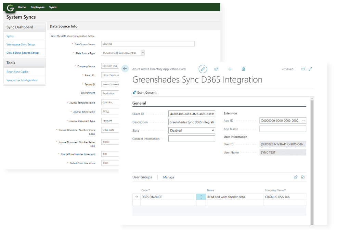Click Reset Sync Cache under Tools
337x237 pixels.
[18, 72]
